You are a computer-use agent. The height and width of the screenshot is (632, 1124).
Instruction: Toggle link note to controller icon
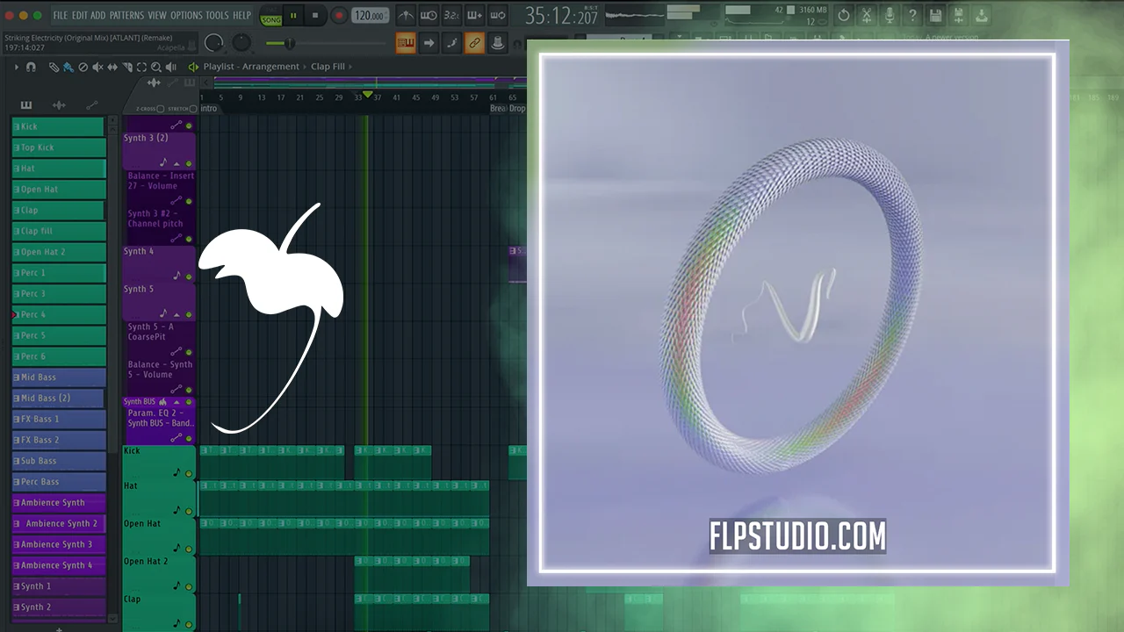[474, 43]
